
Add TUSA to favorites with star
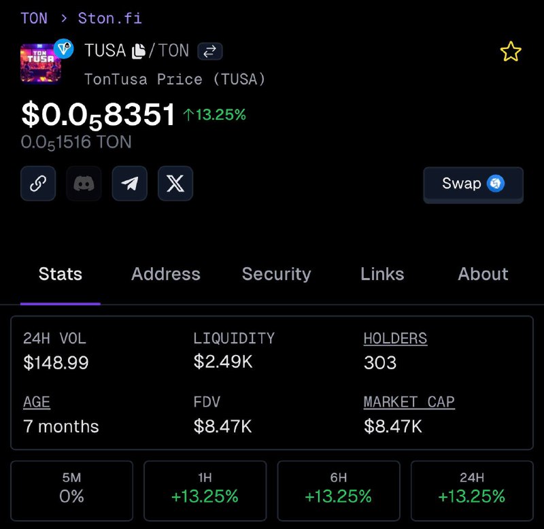coord(511,52)
